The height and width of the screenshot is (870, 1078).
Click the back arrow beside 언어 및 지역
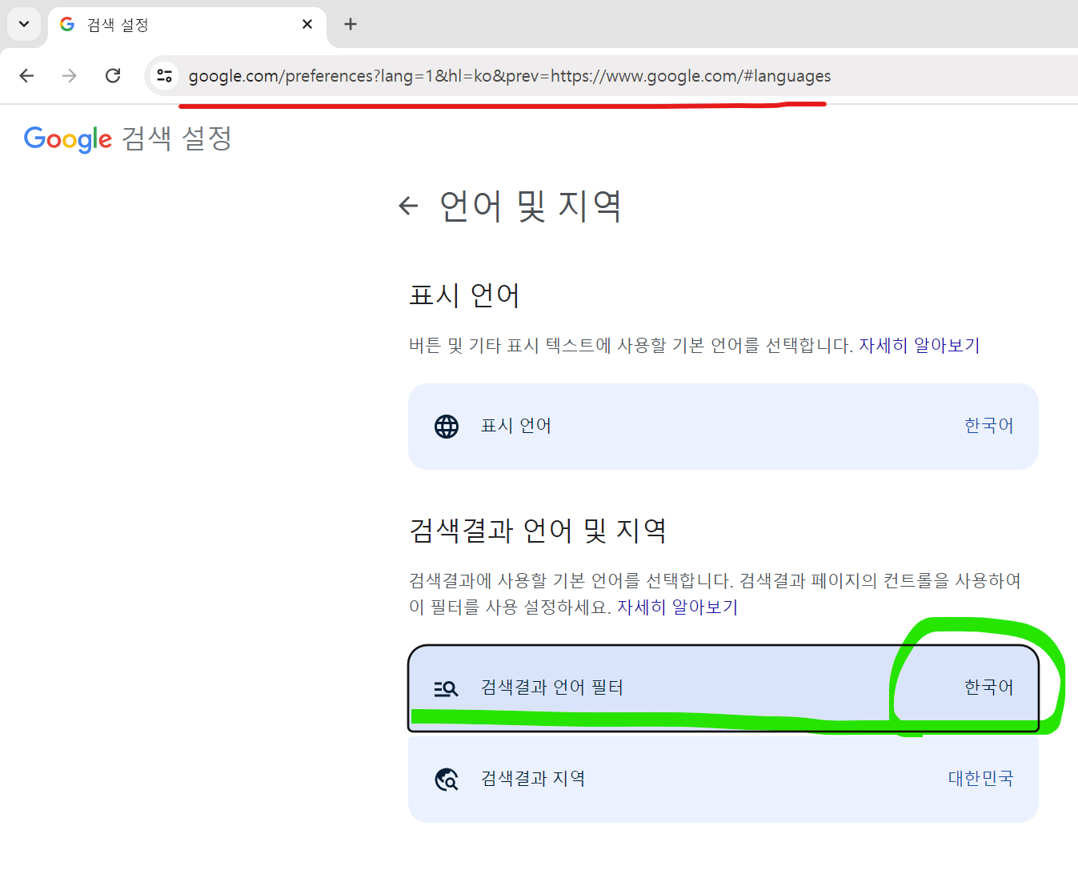409,206
